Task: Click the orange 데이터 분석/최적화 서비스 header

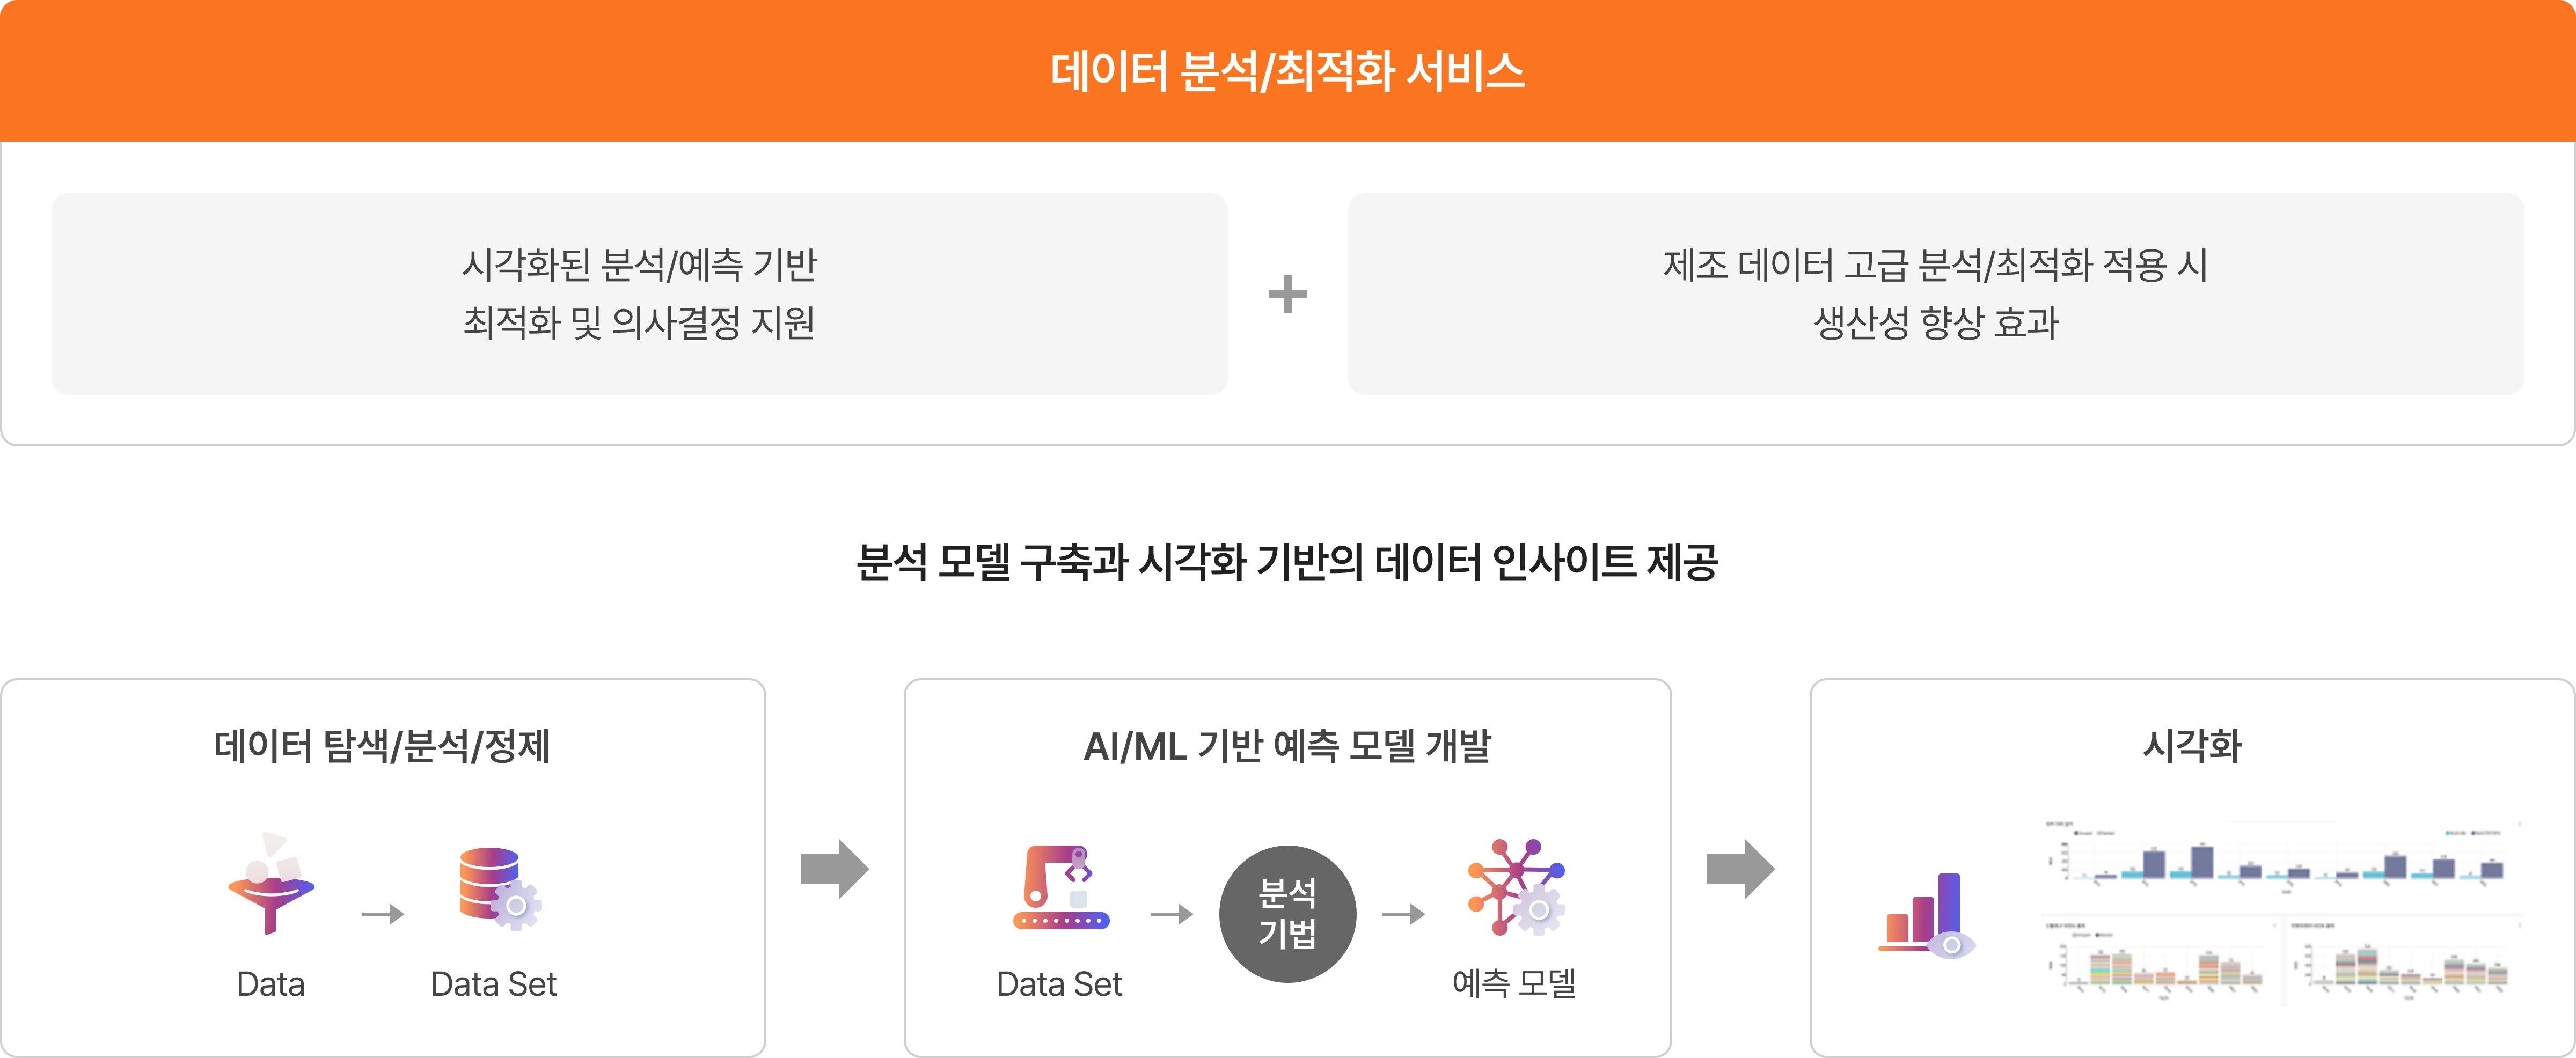Action: pyautogui.click(x=1287, y=71)
